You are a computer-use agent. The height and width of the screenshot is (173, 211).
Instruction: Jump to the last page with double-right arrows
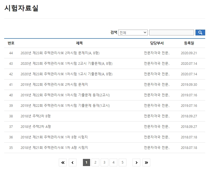click(x=146, y=162)
